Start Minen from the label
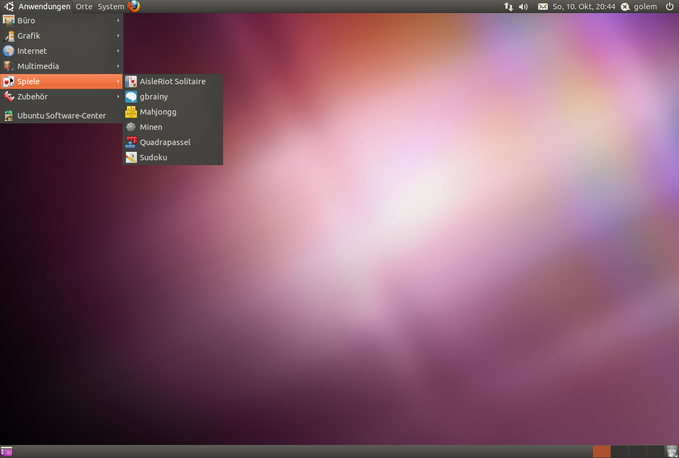The width and height of the screenshot is (679, 458). tap(151, 127)
